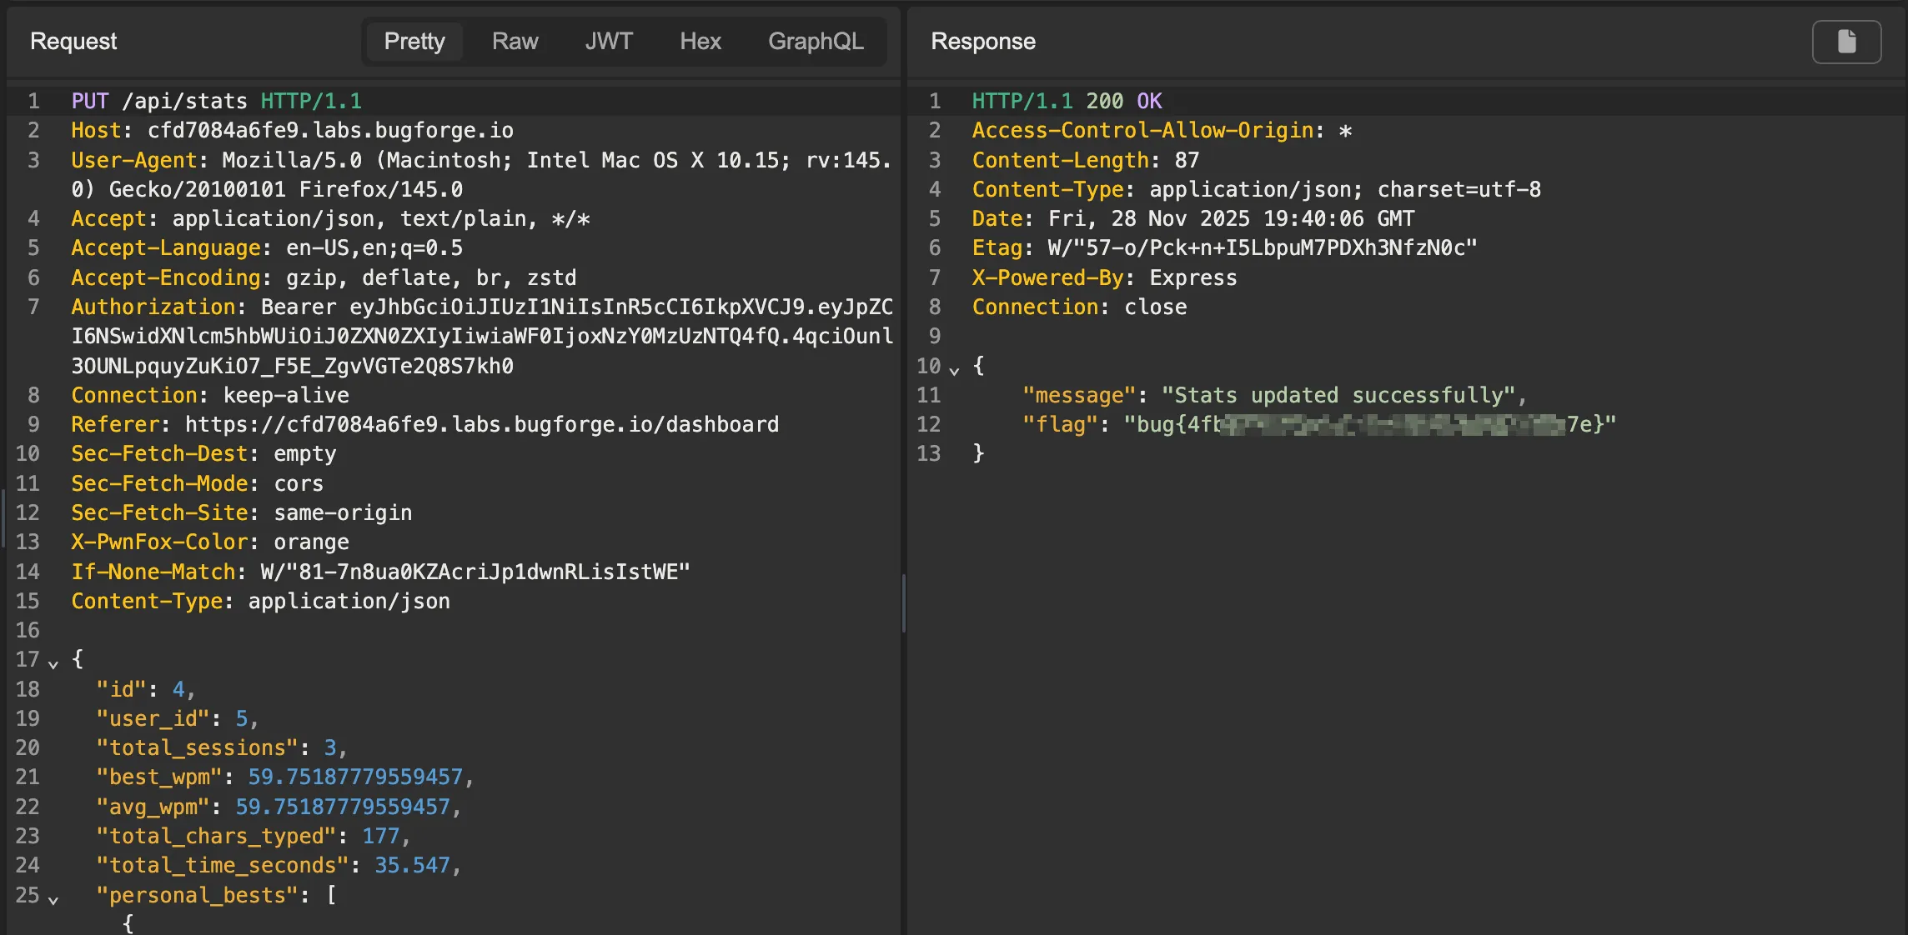The height and width of the screenshot is (935, 1908).
Task: Click the divider between Request and Response panes
Action: pyautogui.click(x=904, y=603)
